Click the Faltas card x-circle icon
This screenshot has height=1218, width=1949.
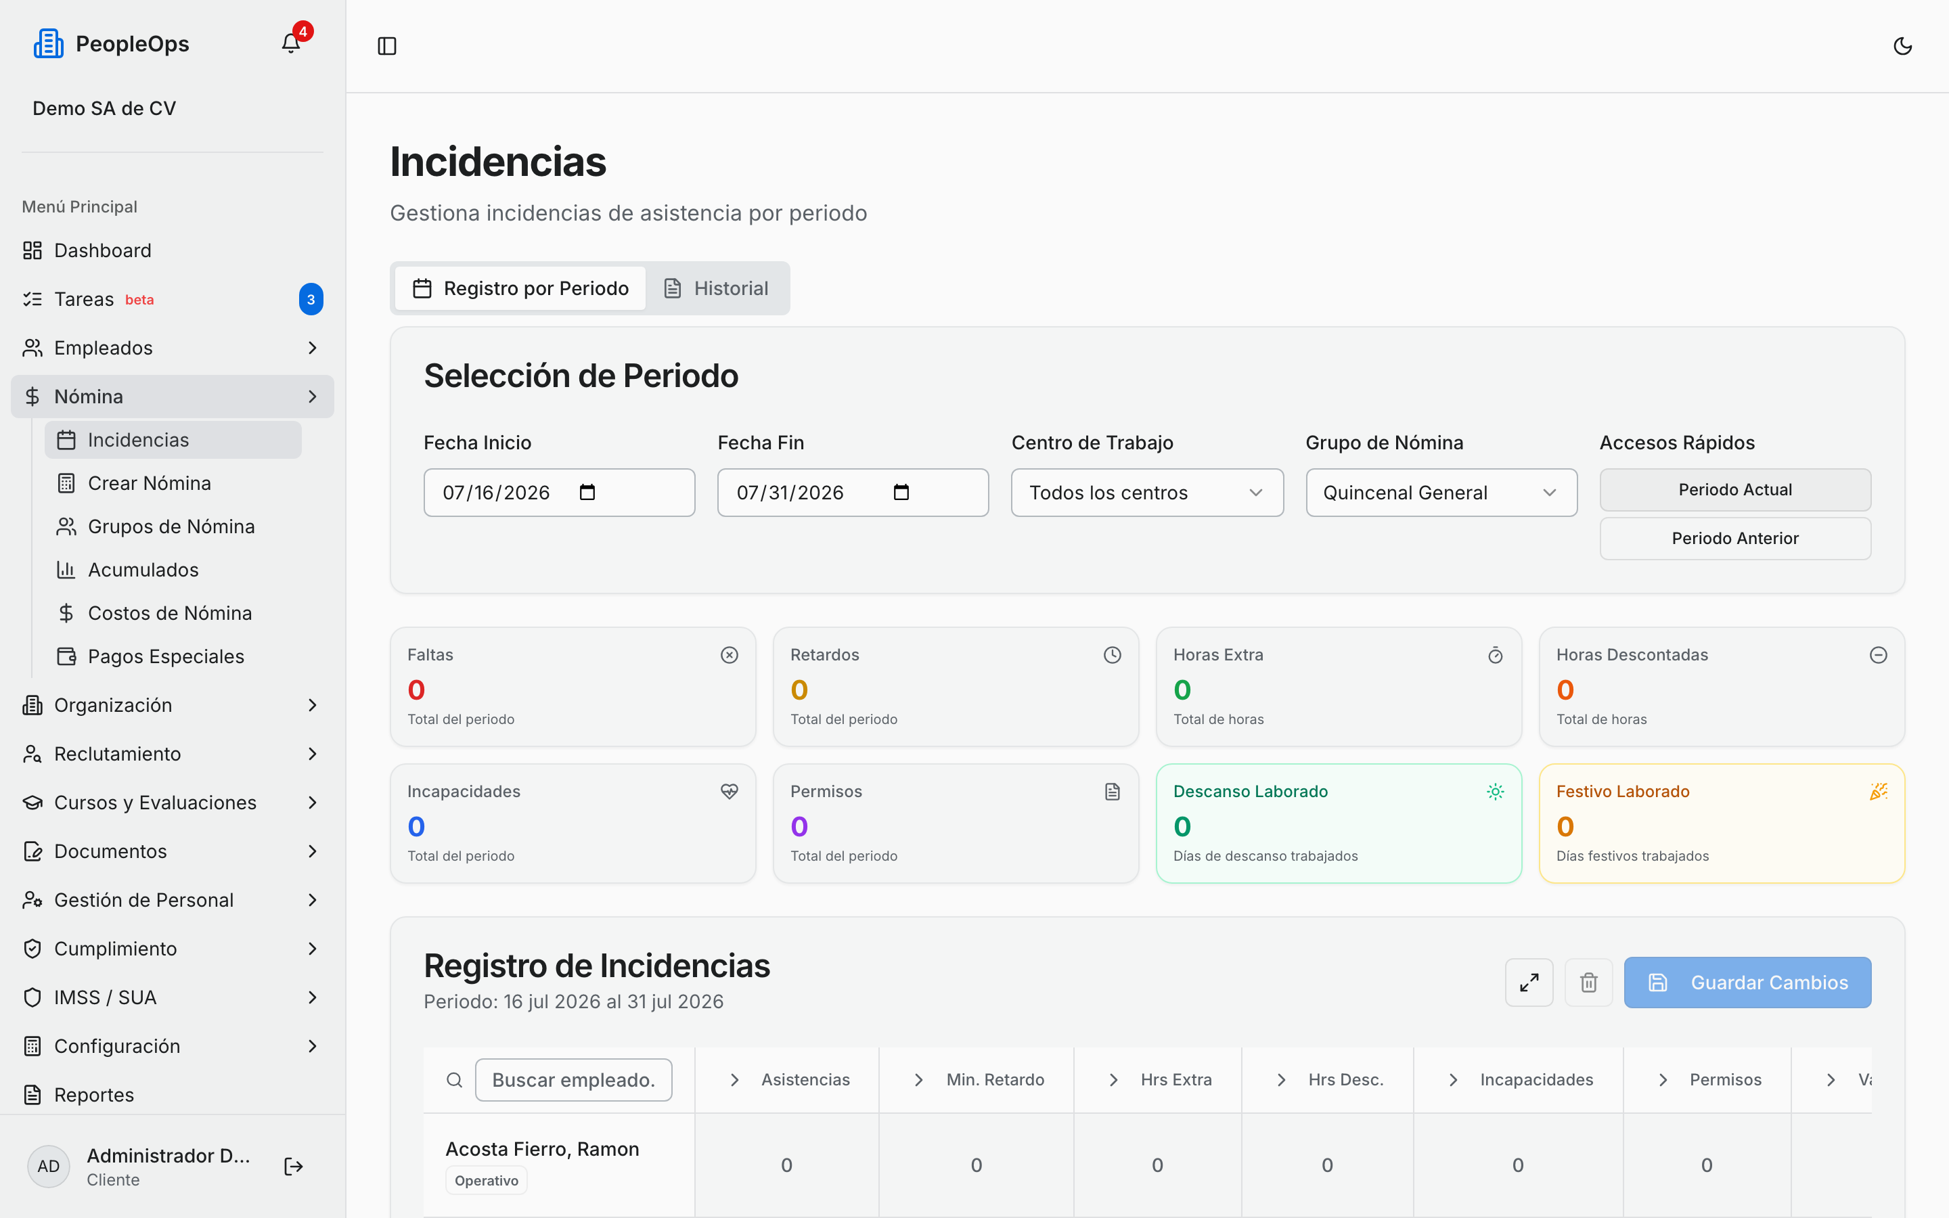coord(729,655)
